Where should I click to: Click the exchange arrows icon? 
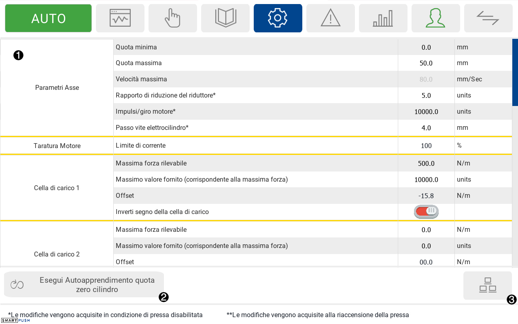(x=488, y=18)
